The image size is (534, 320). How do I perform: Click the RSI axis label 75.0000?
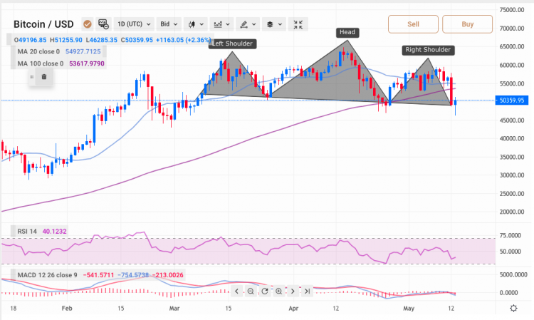tap(511, 235)
